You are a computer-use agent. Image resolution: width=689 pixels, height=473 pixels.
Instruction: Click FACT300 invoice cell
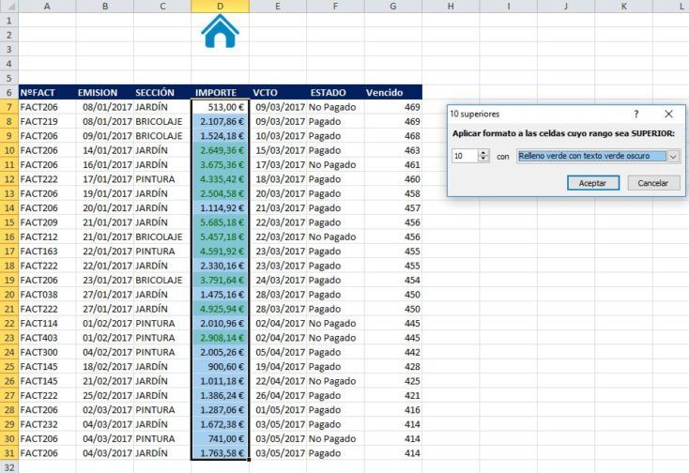pyautogui.click(x=47, y=352)
